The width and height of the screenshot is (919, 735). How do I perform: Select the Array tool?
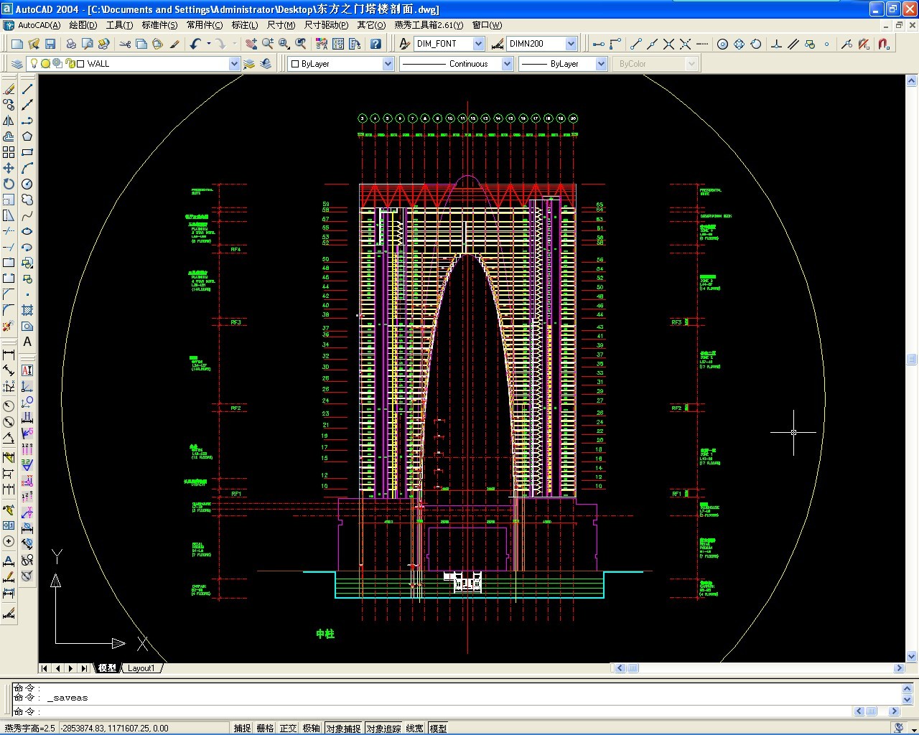9,152
